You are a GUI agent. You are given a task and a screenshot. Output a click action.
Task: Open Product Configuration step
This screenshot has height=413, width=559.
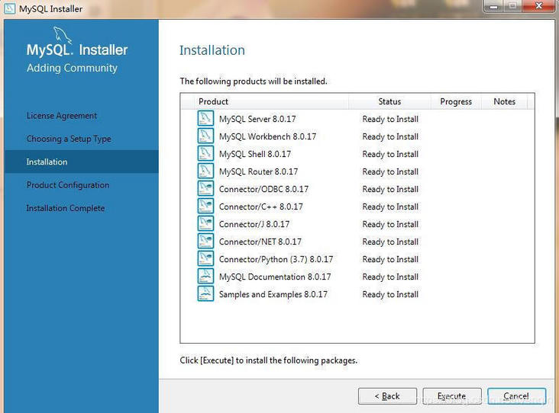point(68,185)
